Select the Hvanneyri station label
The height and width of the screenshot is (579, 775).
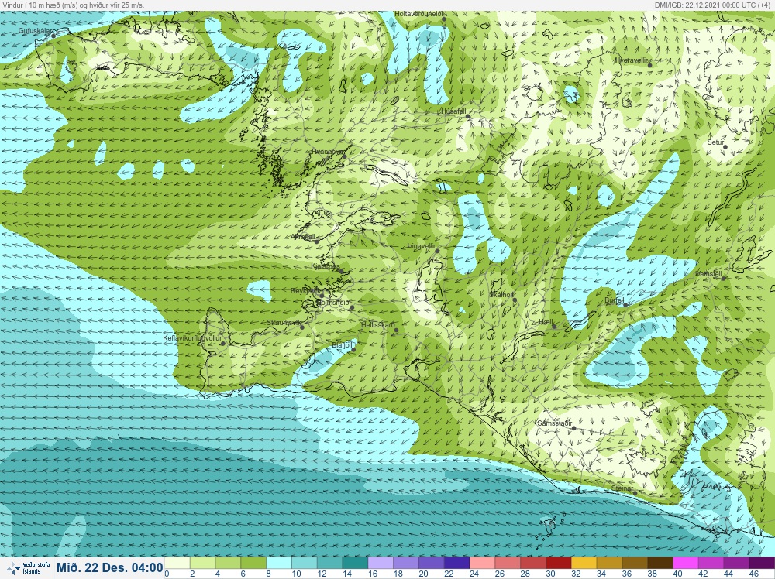coord(327,152)
